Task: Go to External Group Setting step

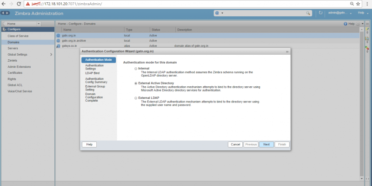Action: coord(95,88)
